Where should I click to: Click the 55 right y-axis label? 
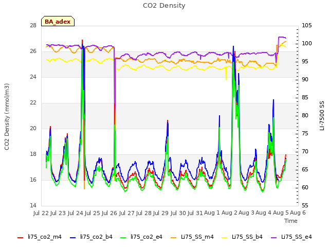point(305,205)
